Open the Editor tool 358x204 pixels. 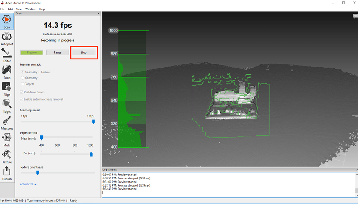7,54
